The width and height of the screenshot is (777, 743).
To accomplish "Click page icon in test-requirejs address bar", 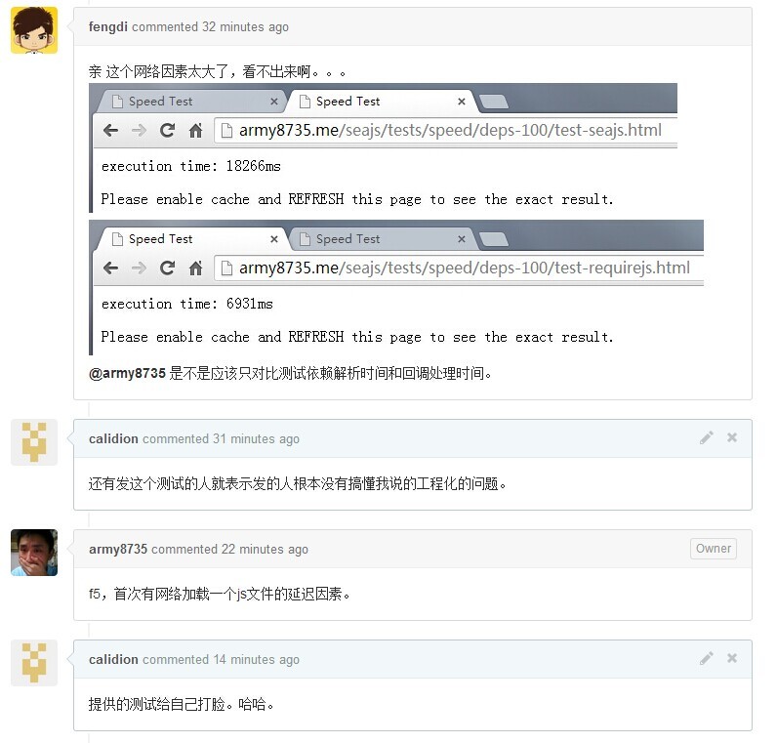I will 226,268.
